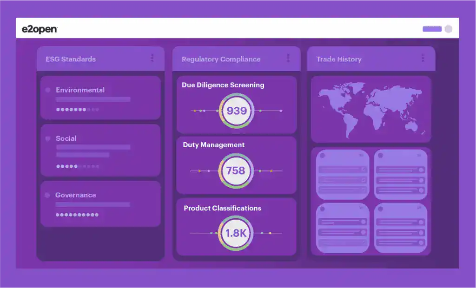Click the e2open logo
The height and width of the screenshot is (288, 476).
coord(40,29)
